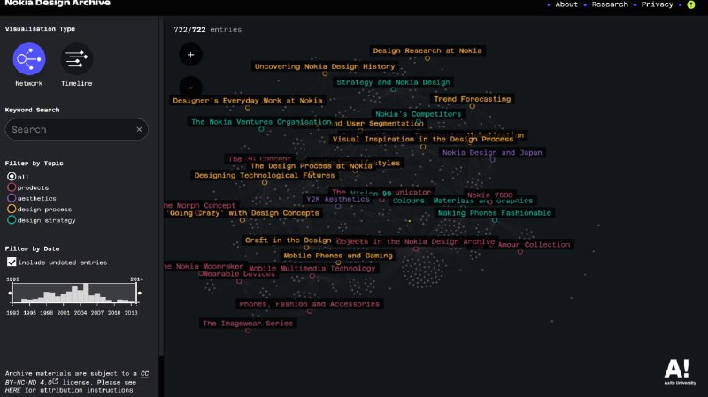Select the Nokia 7600 label
The image size is (708, 397).
(490, 195)
